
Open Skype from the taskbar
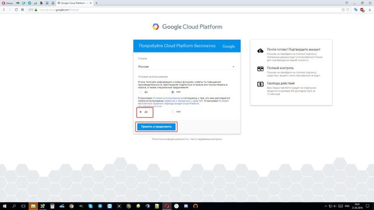pyautogui.click(x=91, y=206)
